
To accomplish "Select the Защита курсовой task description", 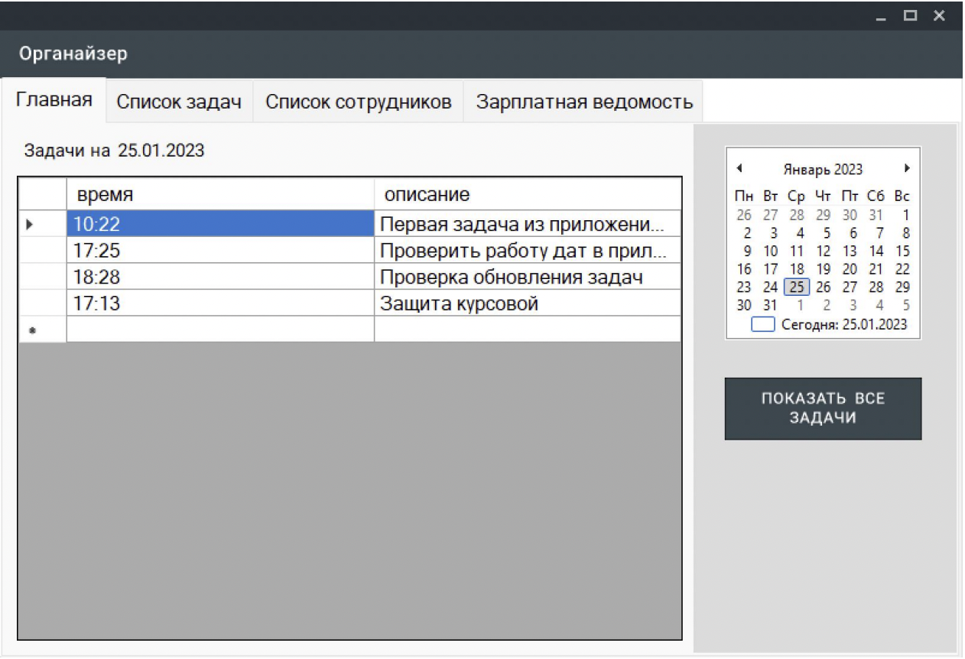I will [x=459, y=301].
